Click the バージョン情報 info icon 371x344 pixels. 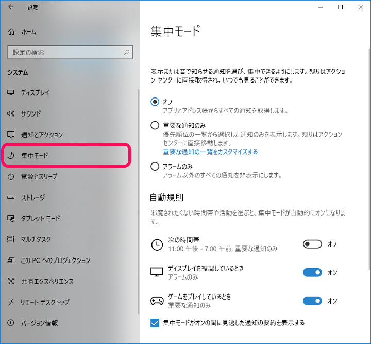tap(11, 323)
